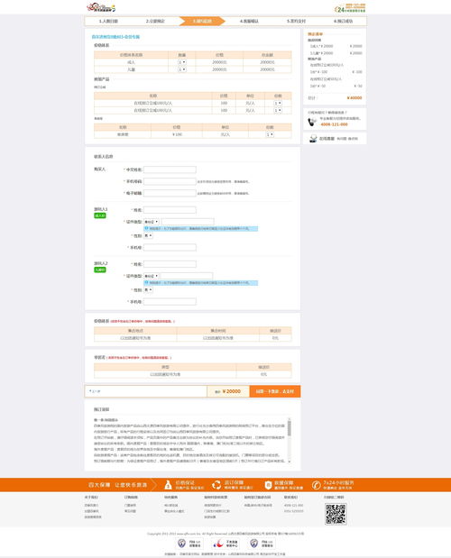The image size is (451, 558).
Task: Go to step 6 in progress bar
Action: pos(343,21)
